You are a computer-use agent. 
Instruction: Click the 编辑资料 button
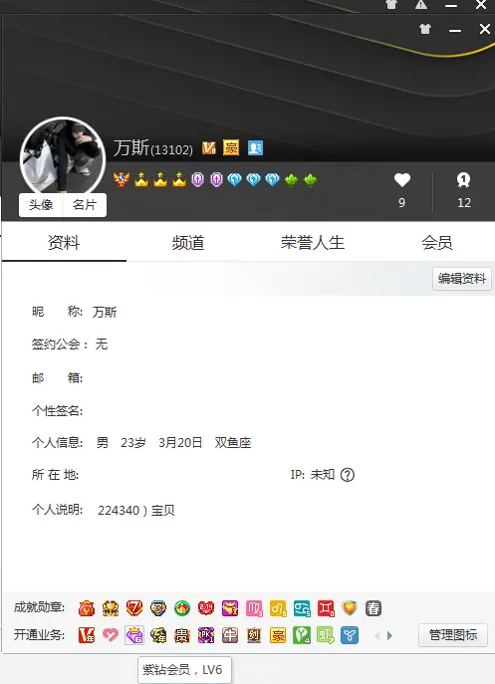[462, 279]
